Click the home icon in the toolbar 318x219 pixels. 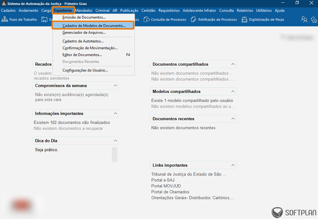pos(314,20)
